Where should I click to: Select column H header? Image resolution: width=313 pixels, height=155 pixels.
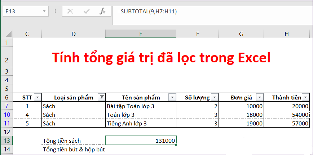tap(286, 34)
